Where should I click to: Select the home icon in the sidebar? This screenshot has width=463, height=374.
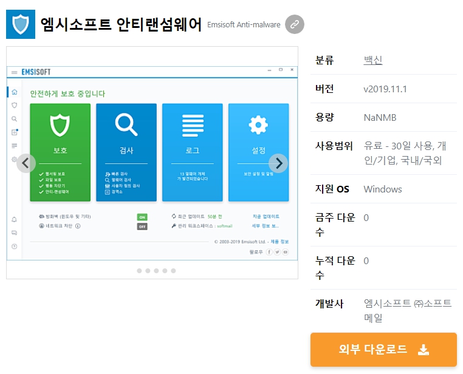tap(14, 92)
